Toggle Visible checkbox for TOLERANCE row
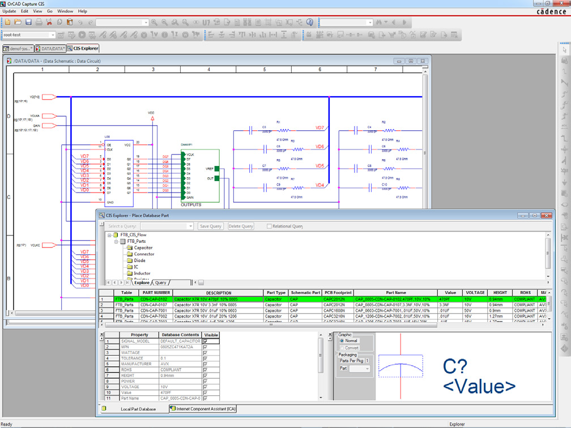Screen dimensions: 571x428 tap(206, 358)
